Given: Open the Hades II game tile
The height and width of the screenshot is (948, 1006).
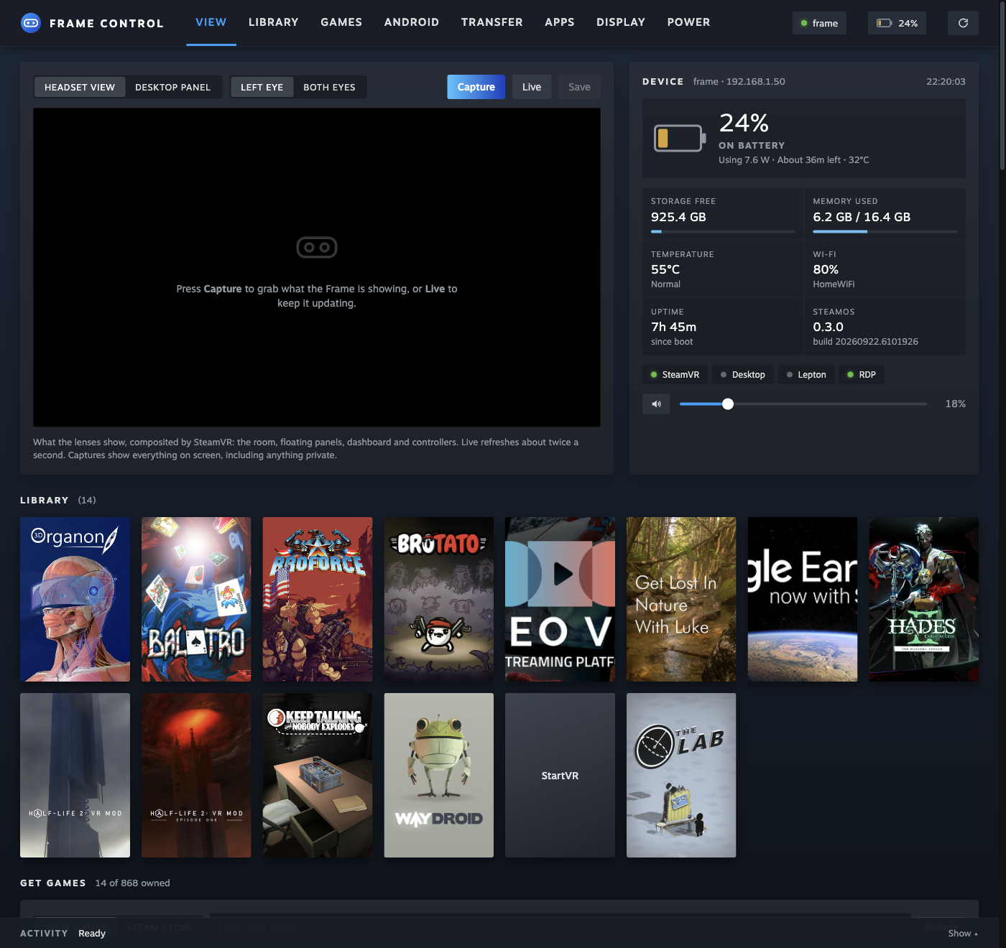Looking at the screenshot, I should click(923, 599).
